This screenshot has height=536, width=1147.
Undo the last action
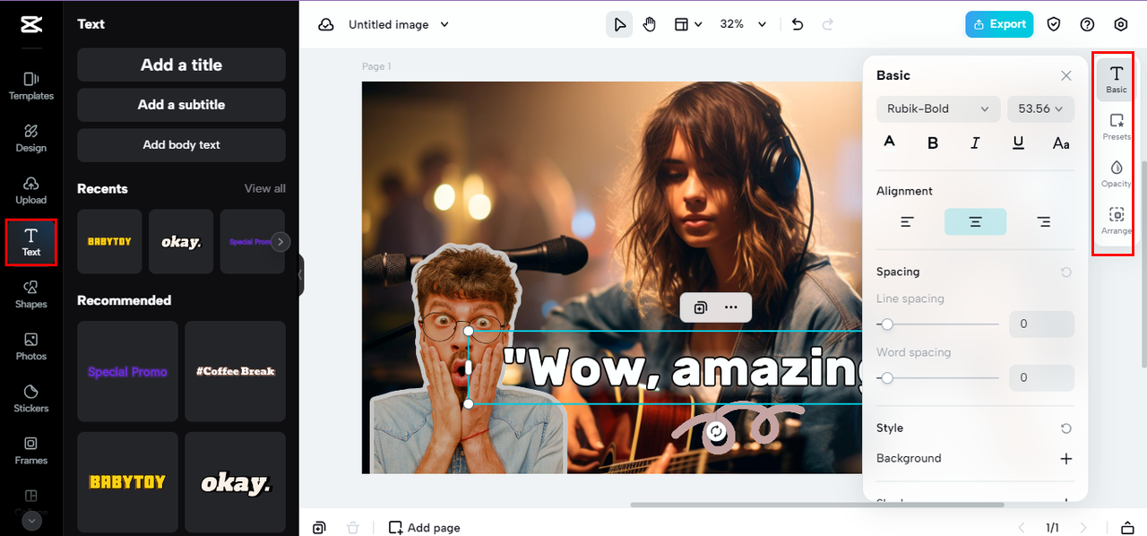coord(798,24)
